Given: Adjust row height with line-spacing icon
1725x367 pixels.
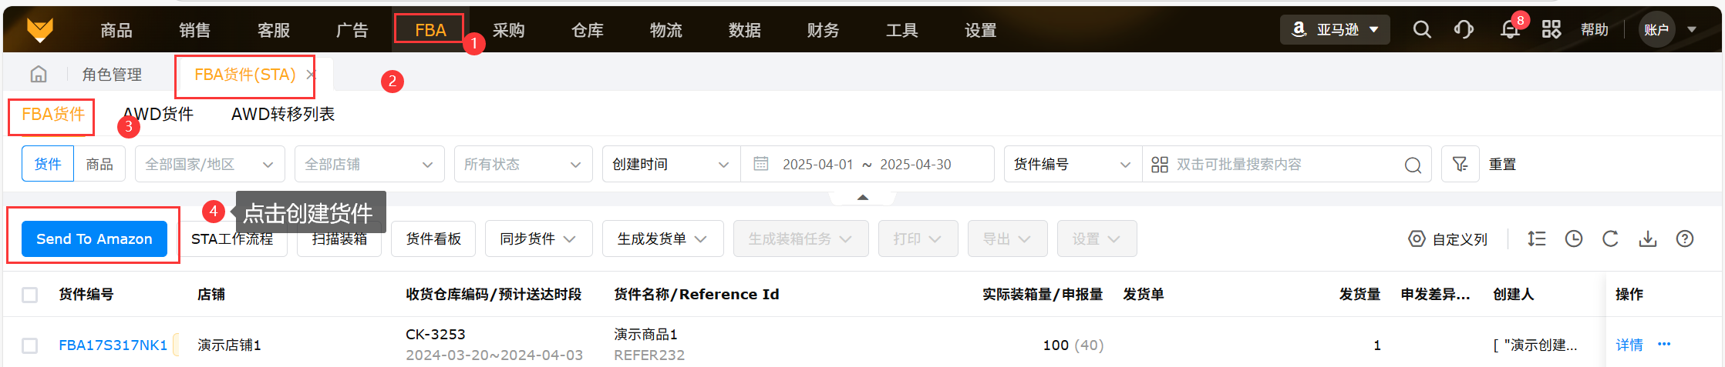Looking at the screenshot, I should [1536, 239].
